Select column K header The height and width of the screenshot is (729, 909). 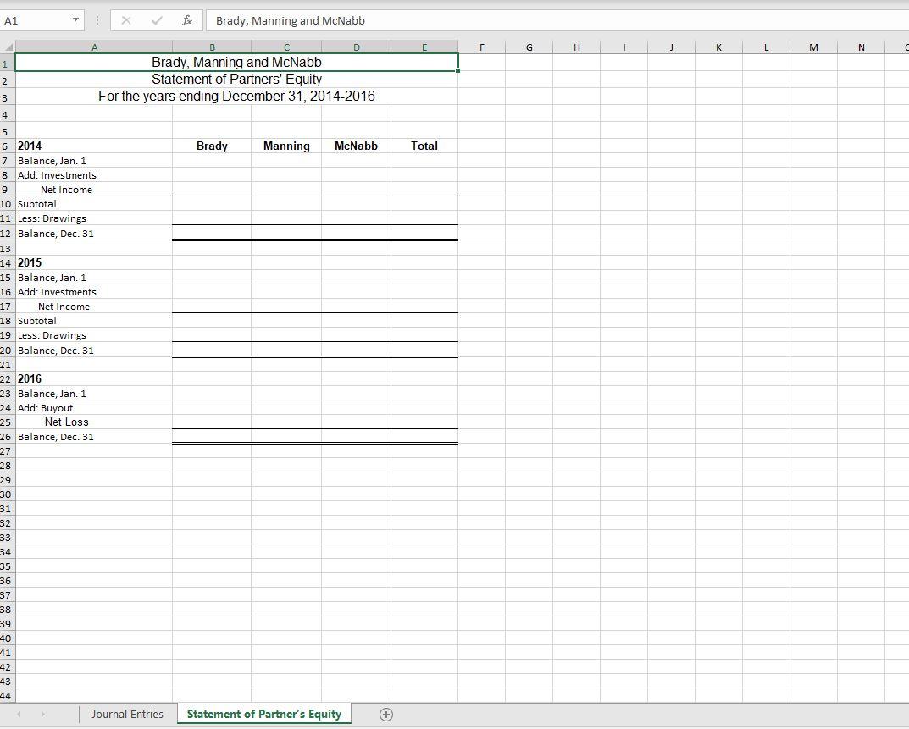[x=719, y=47]
